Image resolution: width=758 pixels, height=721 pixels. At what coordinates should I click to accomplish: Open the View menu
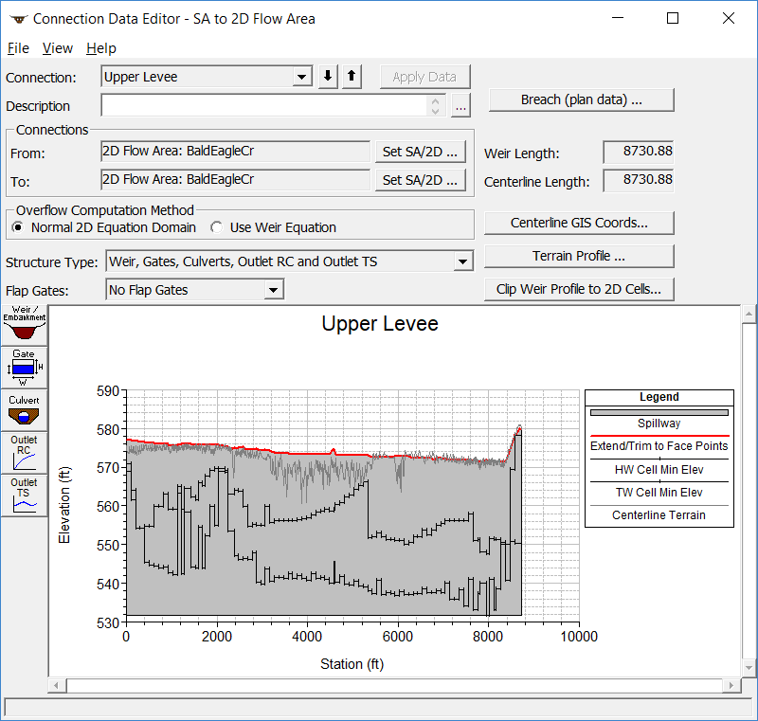58,48
